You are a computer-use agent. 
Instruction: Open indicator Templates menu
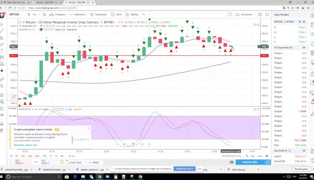pos(98,14)
